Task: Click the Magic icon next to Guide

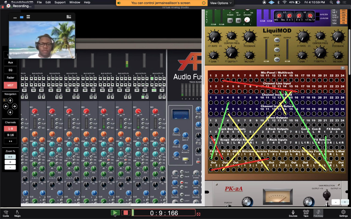Action: (x=17, y=213)
